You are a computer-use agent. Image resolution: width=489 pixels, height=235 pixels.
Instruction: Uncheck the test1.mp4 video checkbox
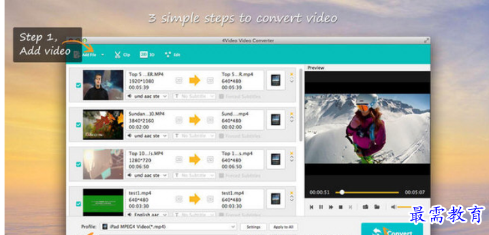78,204
